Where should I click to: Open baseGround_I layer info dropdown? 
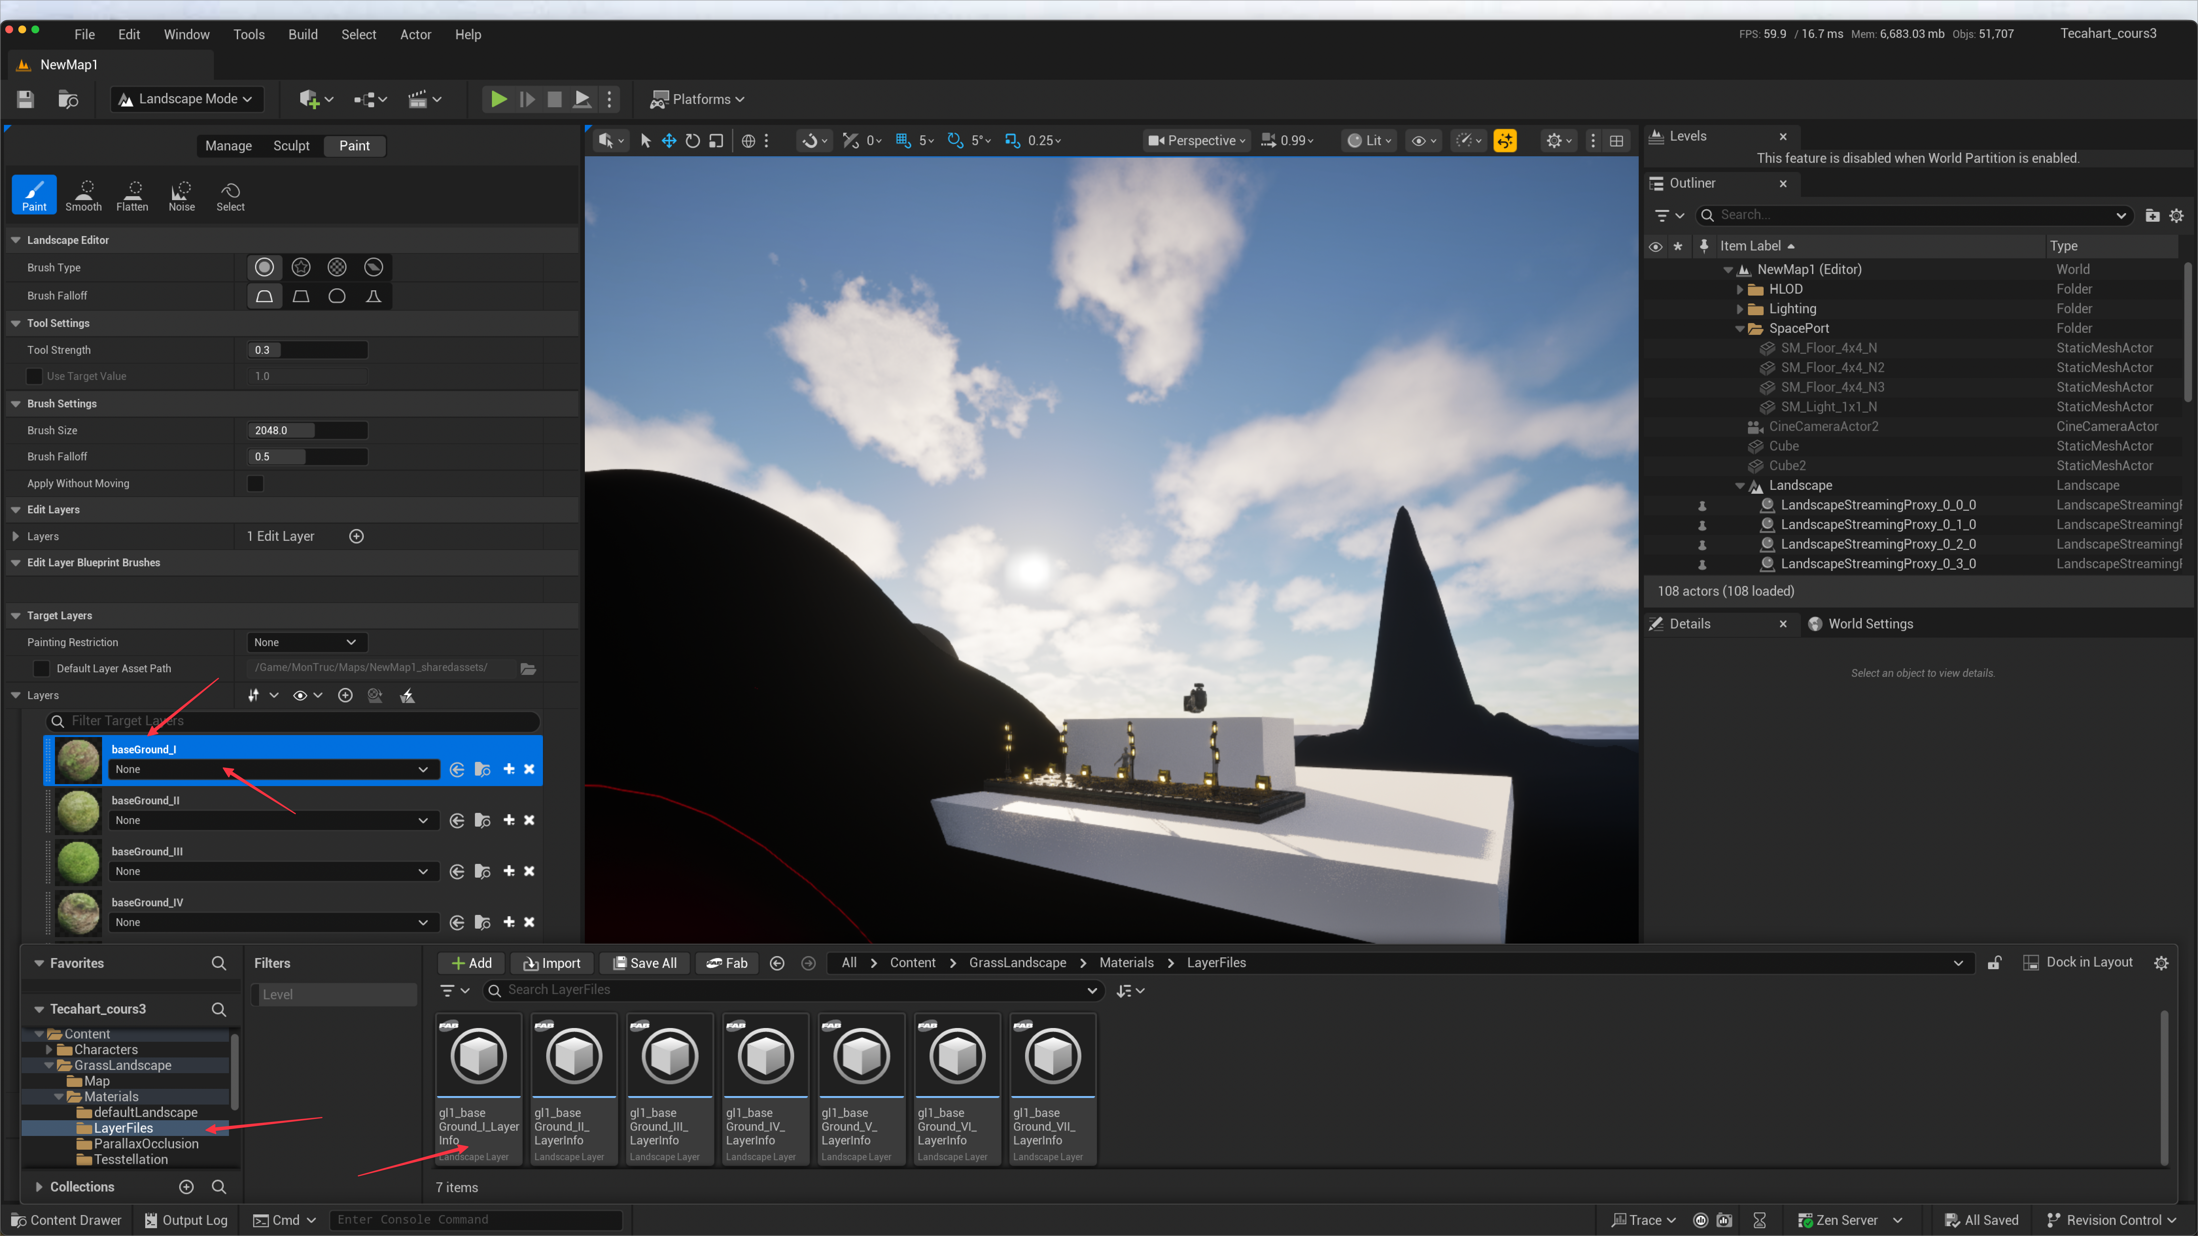point(273,769)
